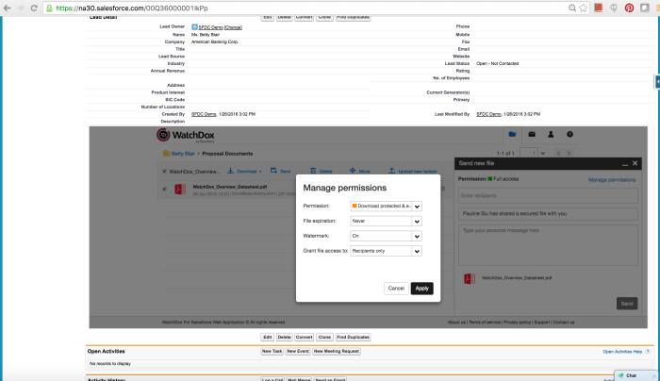
Task: Toggle checkbox for WatchDox_Overview_Datasheet.pdf row
Action: (x=164, y=189)
